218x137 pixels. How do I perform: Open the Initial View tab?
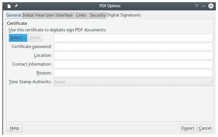33,15
